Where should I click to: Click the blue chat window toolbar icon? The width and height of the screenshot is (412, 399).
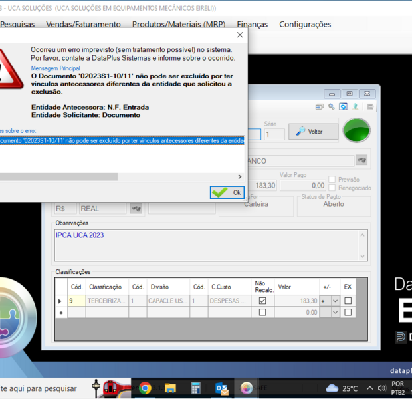(343, 107)
